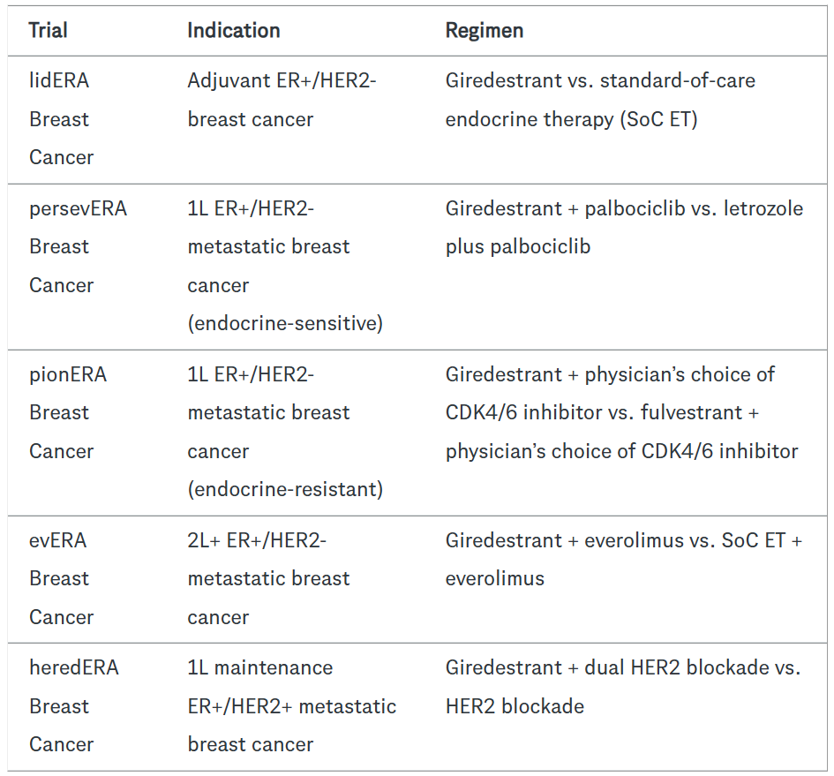Image resolution: width=834 pixels, height=776 pixels.
Task: Click the "plus palbociclib" text line
Action: (518, 247)
